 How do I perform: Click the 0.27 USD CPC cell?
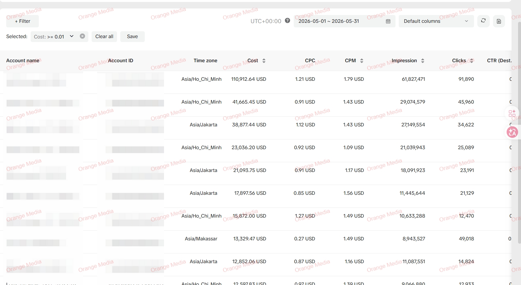pos(305,239)
